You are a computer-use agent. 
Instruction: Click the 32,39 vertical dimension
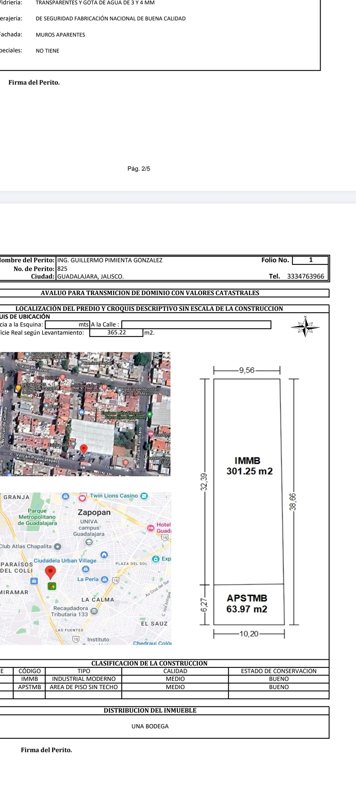(x=204, y=482)
